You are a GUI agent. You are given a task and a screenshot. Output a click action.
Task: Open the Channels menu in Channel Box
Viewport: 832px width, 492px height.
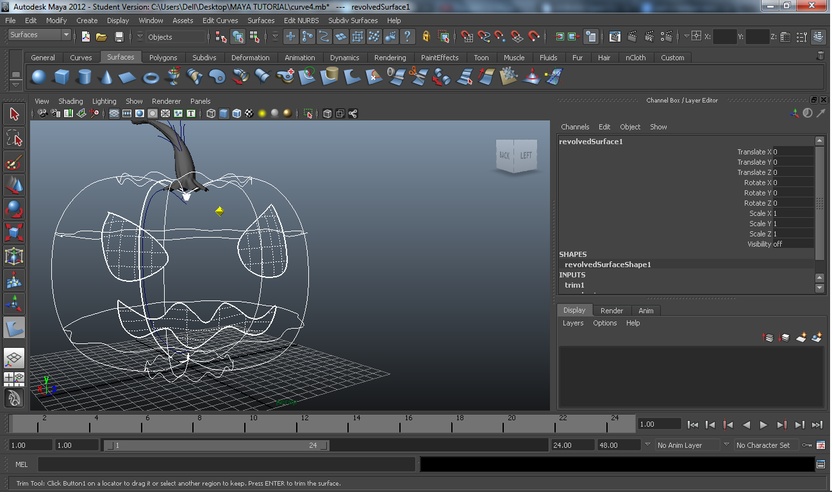pyautogui.click(x=575, y=127)
